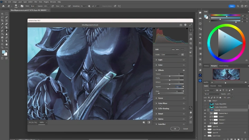Open the Filter menu

[36, 2]
